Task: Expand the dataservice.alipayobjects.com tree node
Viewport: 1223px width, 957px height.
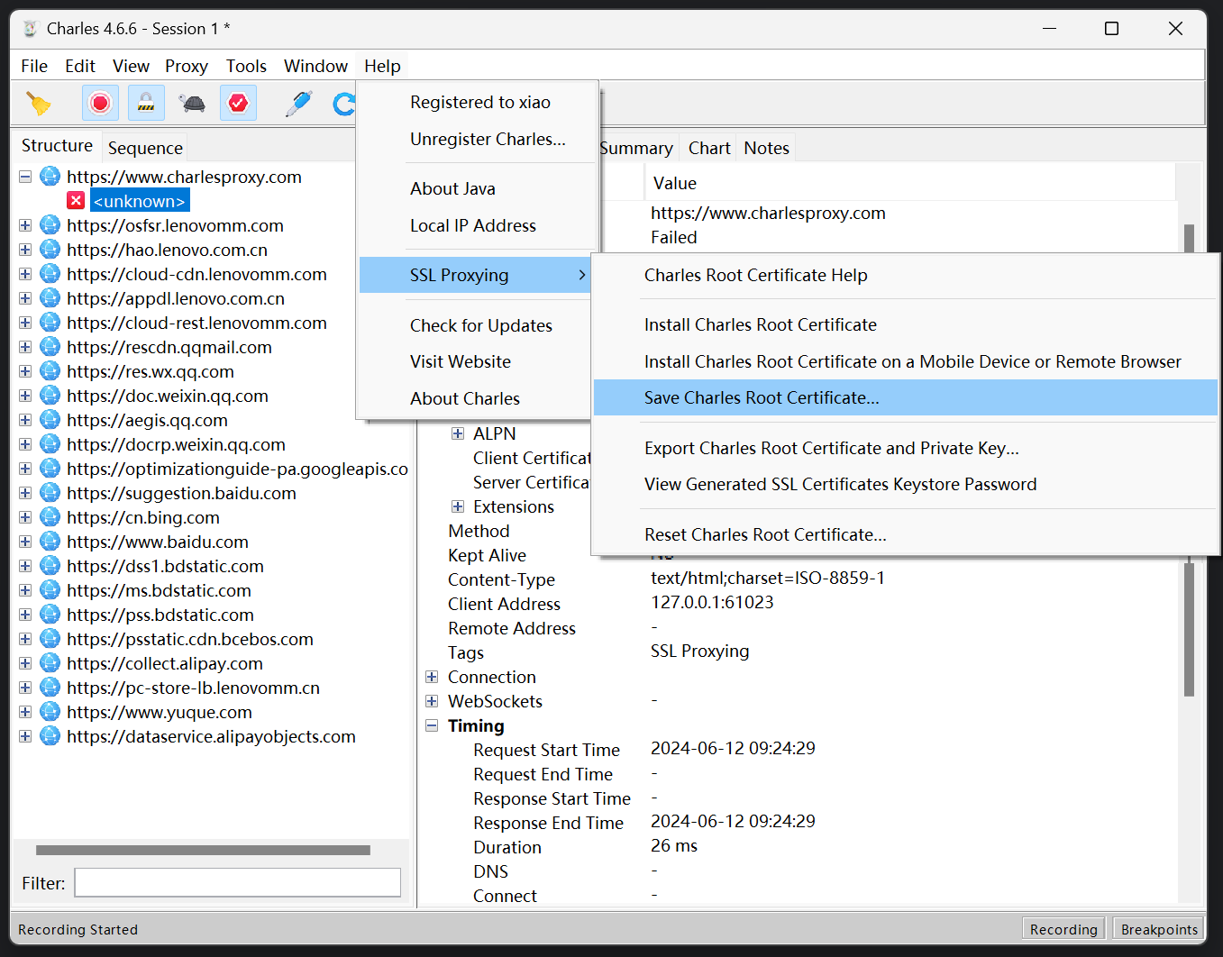Action: click(x=25, y=736)
